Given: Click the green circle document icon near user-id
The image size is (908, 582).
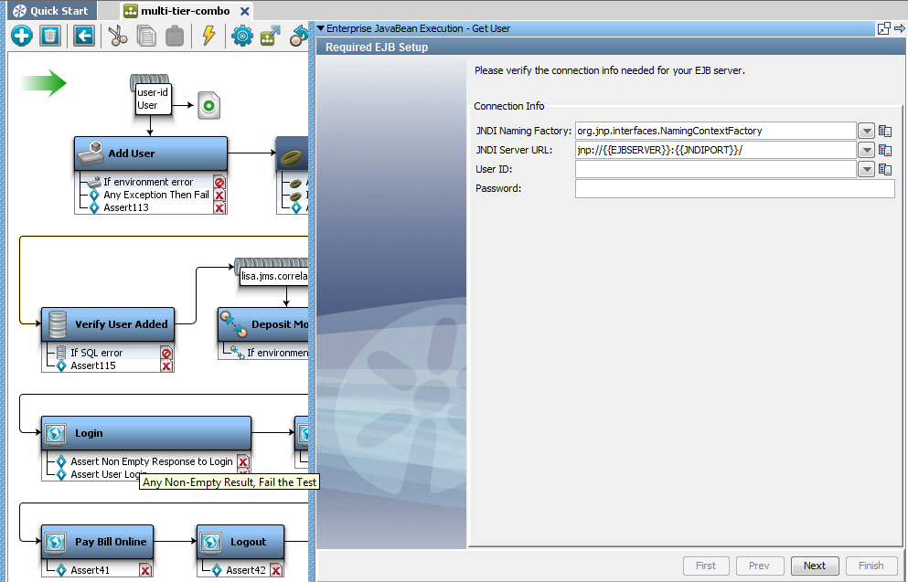Looking at the screenshot, I should (208, 105).
